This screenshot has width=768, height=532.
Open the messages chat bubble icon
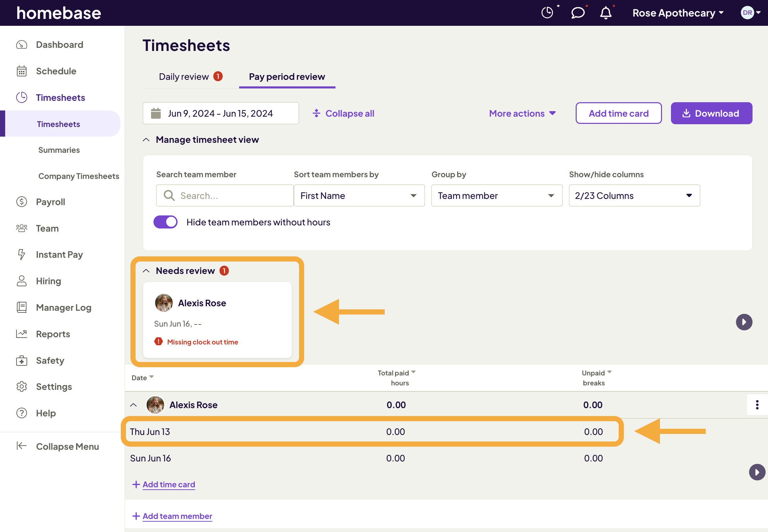click(578, 13)
